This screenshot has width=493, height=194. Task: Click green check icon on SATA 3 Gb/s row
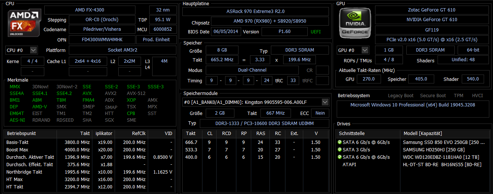pos(340,150)
